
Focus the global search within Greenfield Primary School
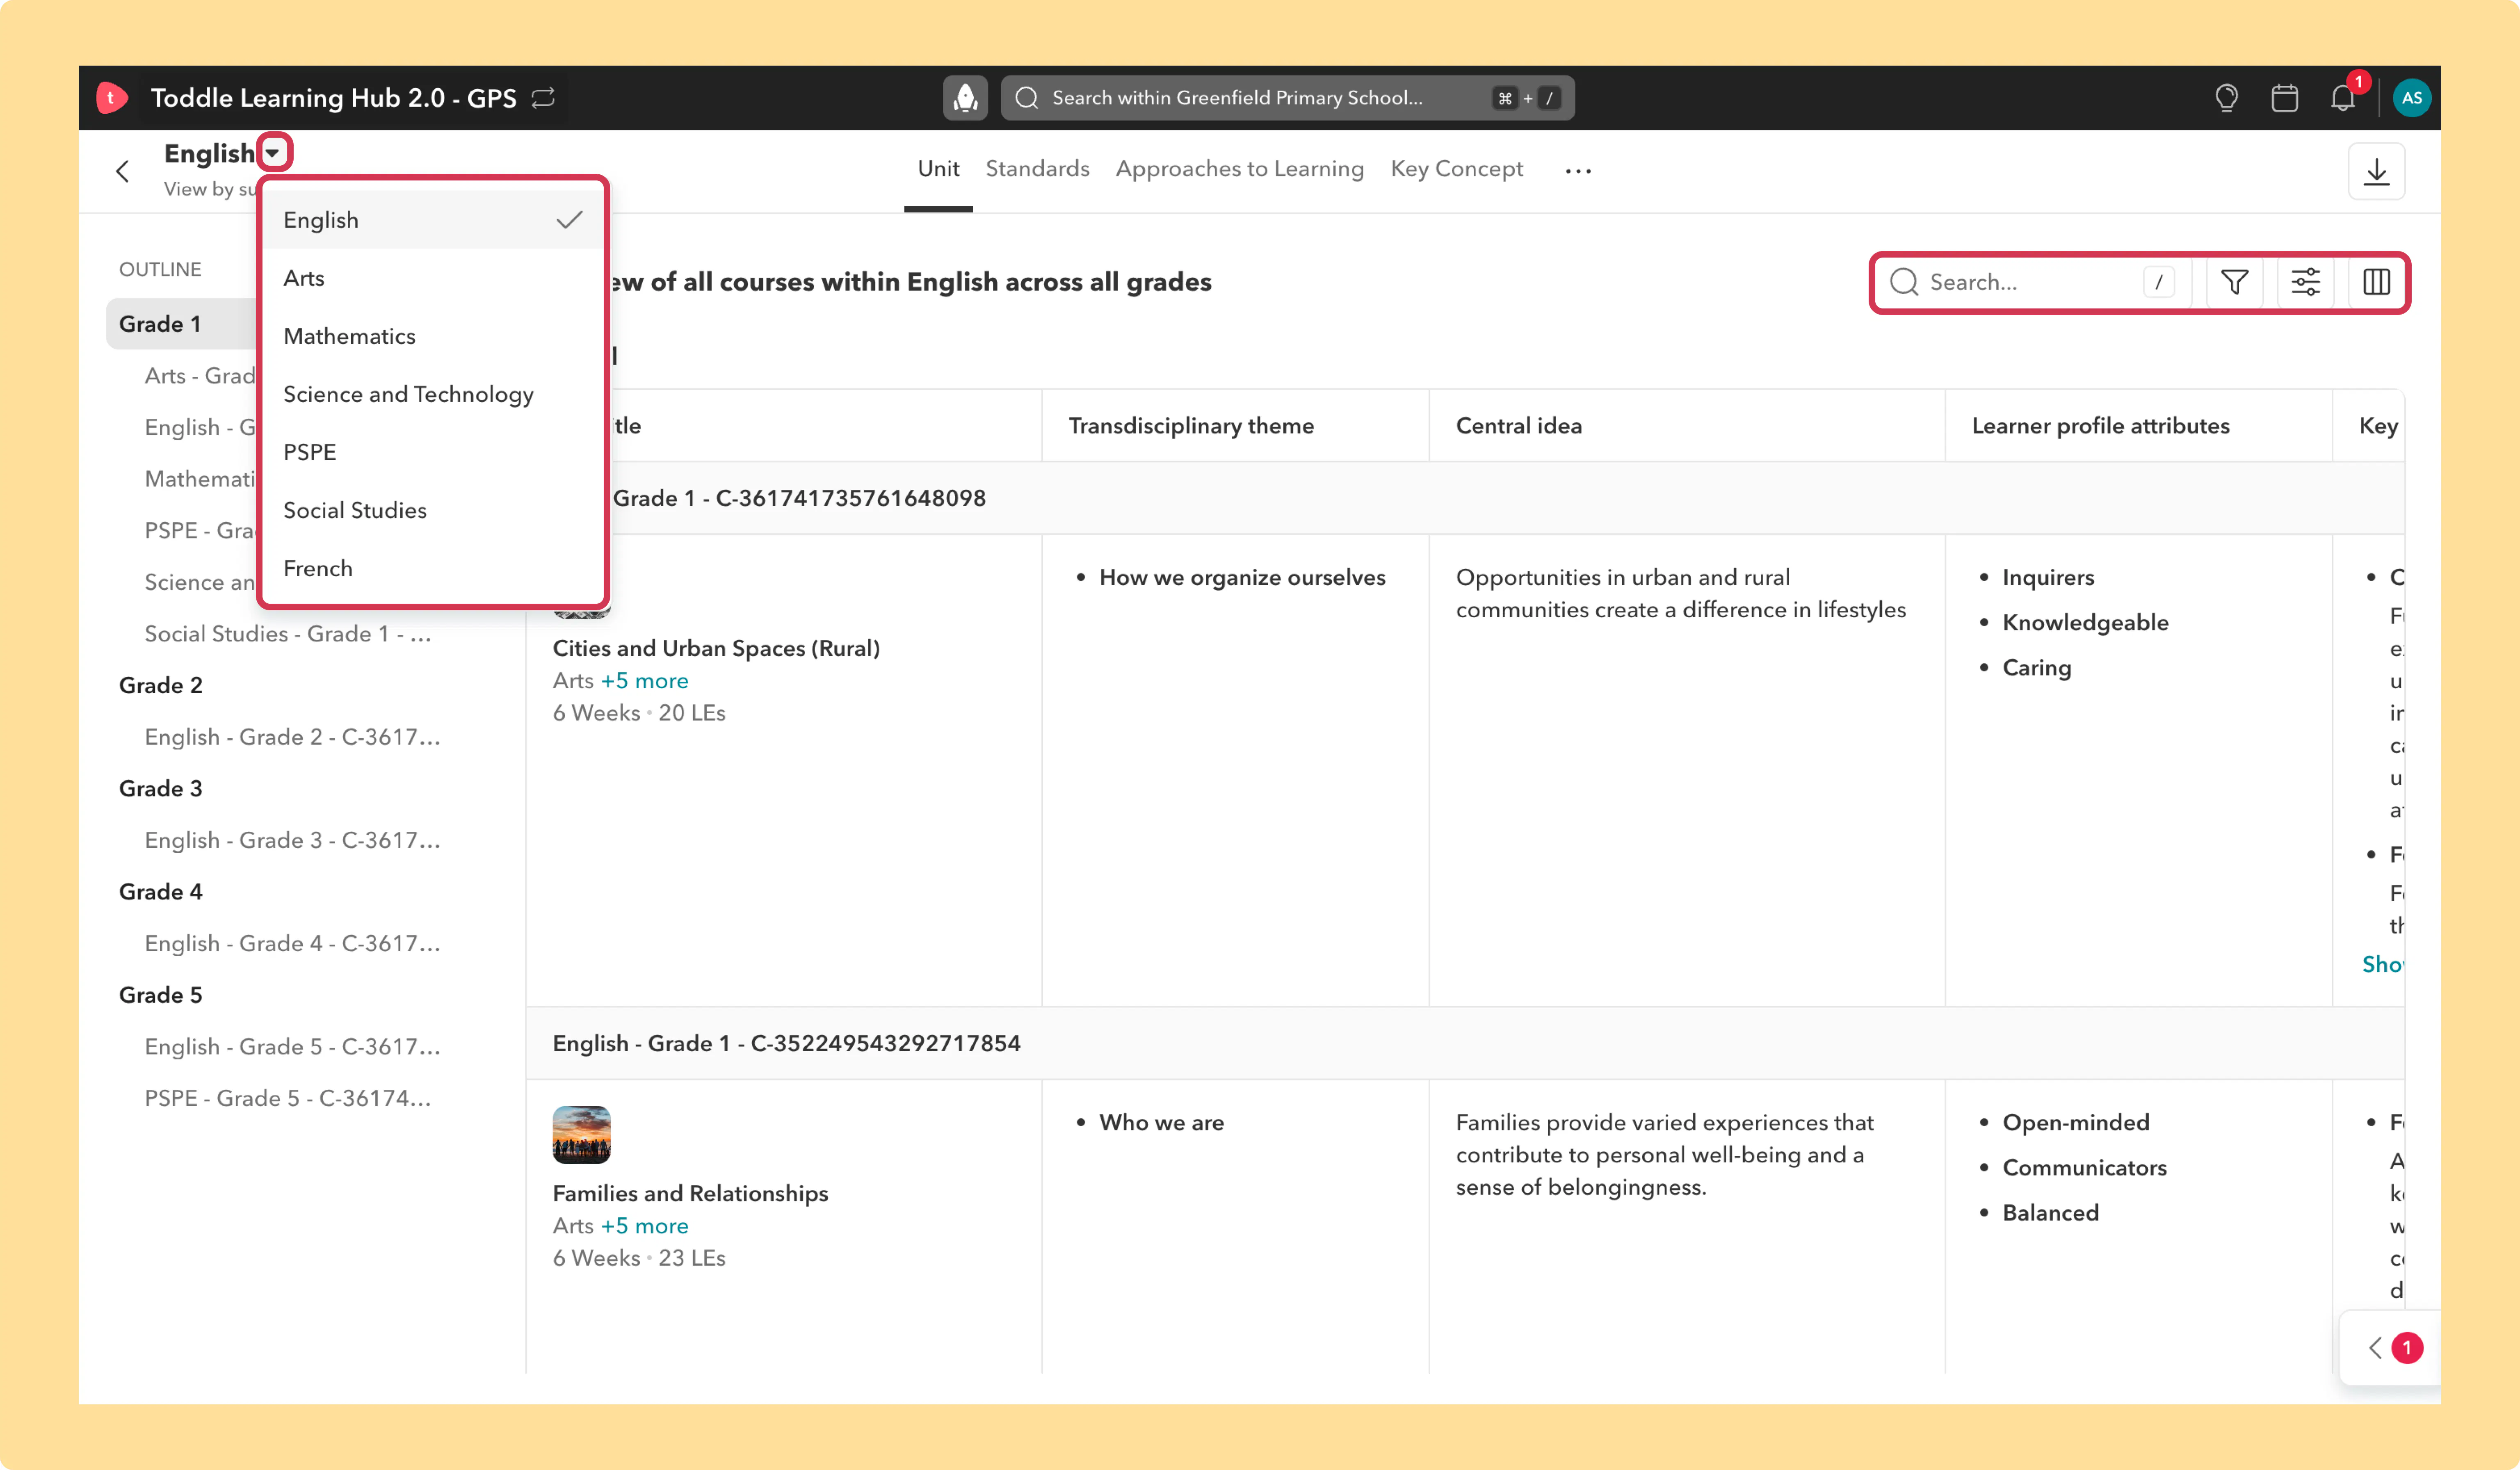click(x=1287, y=98)
